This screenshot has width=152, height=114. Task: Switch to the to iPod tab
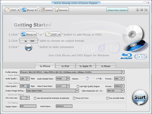65,66
